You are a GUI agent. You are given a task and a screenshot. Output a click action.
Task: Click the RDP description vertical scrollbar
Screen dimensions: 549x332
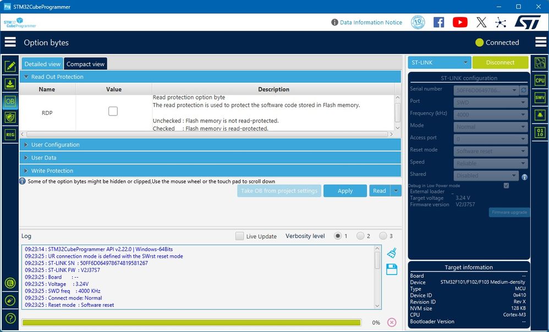click(x=397, y=113)
